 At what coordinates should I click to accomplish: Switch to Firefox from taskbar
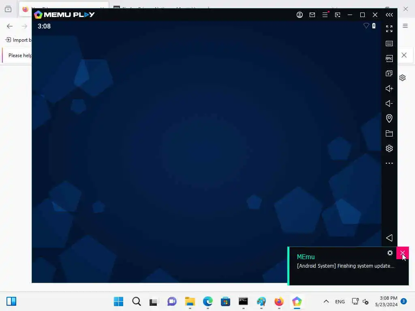tap(279, 301)
